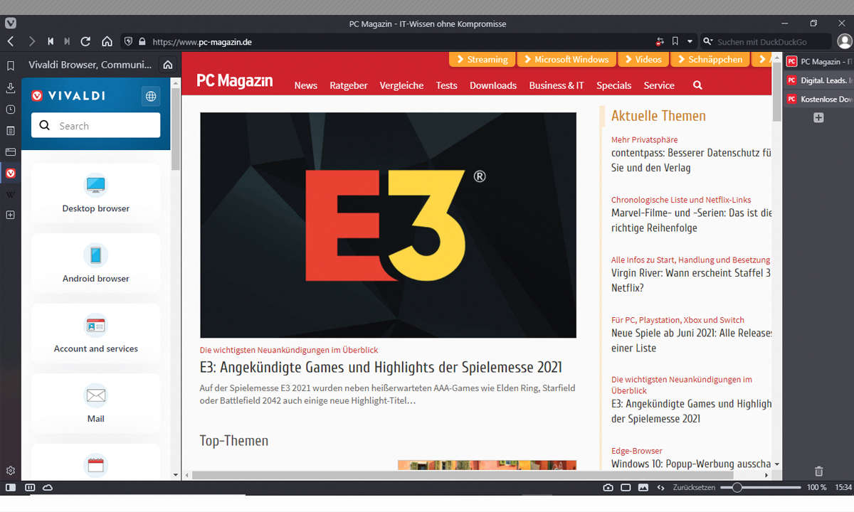Click the globe language icon in Vivaldi panel
Image resolution: width=854 pixels, height=512 pixels.
click(151, 96)
